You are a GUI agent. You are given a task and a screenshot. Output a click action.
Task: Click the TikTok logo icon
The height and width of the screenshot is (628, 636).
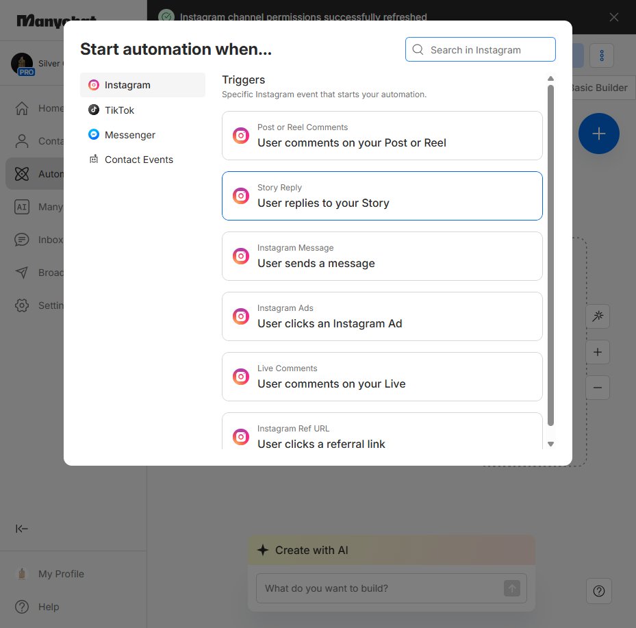click(94, 110)
